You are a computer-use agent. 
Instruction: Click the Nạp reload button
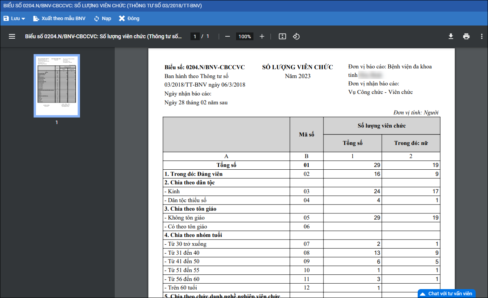[102, 19]
